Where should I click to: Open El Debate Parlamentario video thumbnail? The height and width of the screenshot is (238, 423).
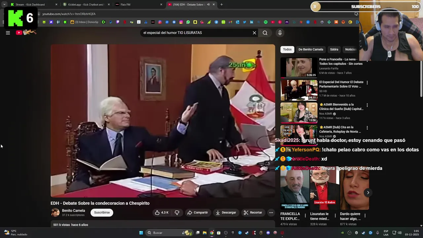coord(299,90)
